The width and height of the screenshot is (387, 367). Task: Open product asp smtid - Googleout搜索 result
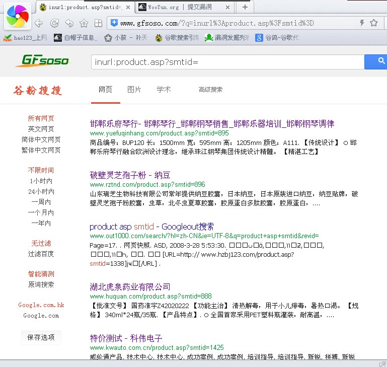151,227
